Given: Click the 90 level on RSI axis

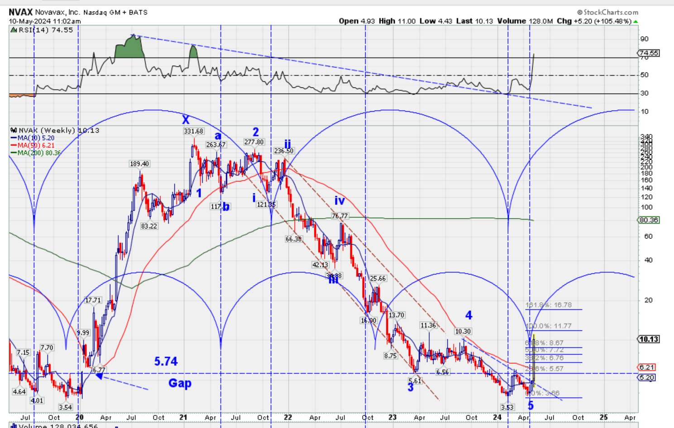Looking at the screenshot, I should (644, 39).
